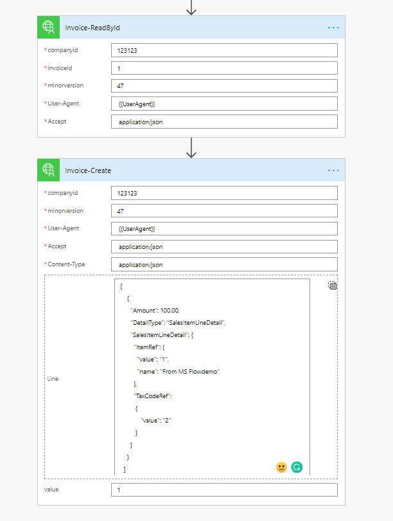Click Accept field in Invoice-ReadById
The width and height of the screenshot is (393, 521).
(x=224, y=122)
